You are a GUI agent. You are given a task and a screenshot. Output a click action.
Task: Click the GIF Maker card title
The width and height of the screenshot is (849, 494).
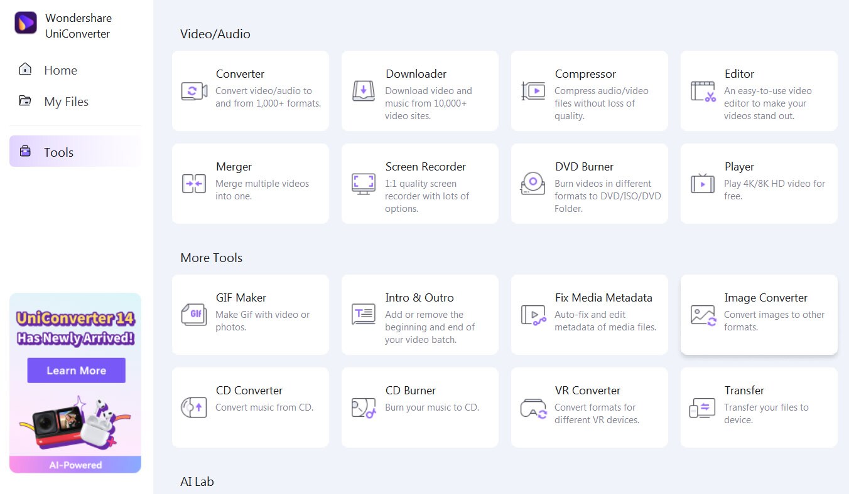point(241,298)
